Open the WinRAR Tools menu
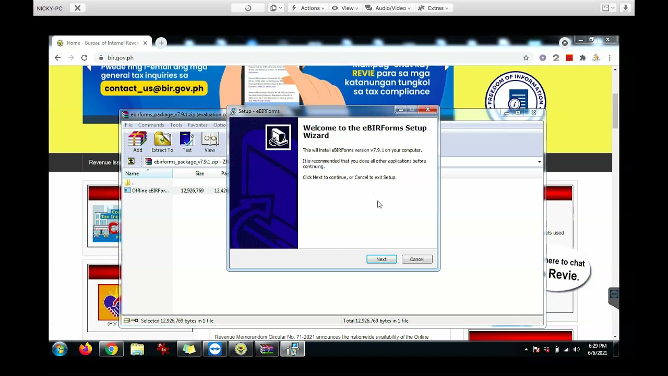 [x=176, y=125]
